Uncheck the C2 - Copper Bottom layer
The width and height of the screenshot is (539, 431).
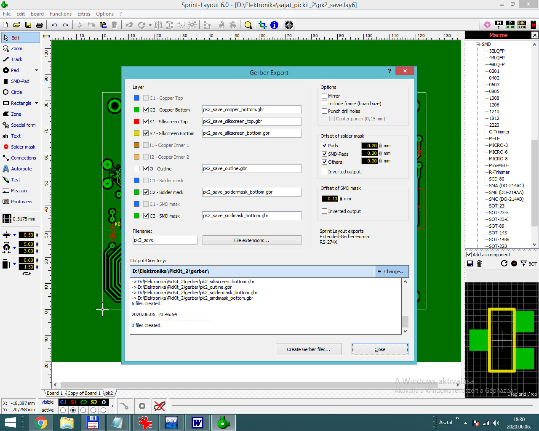click(146, 110)
